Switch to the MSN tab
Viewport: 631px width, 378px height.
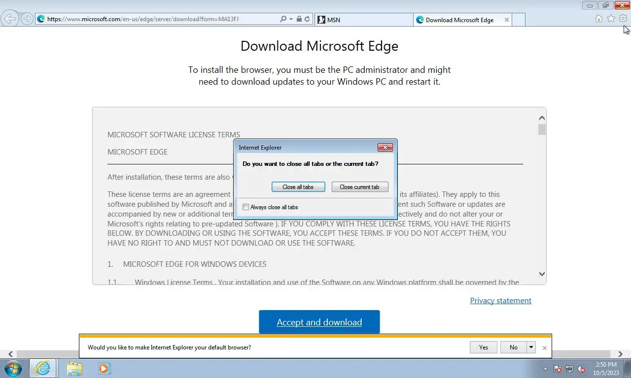(x=363, y=20)
